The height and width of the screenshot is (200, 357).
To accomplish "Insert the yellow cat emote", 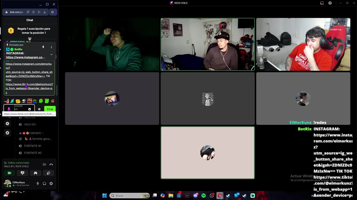I will [x=18, y=101].
